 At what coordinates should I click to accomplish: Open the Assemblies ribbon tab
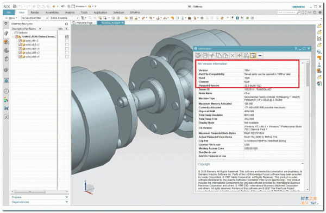click(52, 12)
